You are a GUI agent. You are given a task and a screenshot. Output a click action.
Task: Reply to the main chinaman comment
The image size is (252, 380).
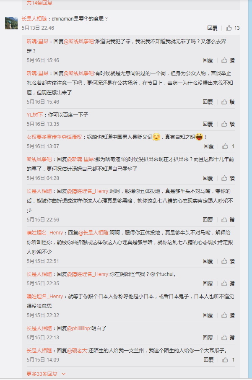point(212,28)
